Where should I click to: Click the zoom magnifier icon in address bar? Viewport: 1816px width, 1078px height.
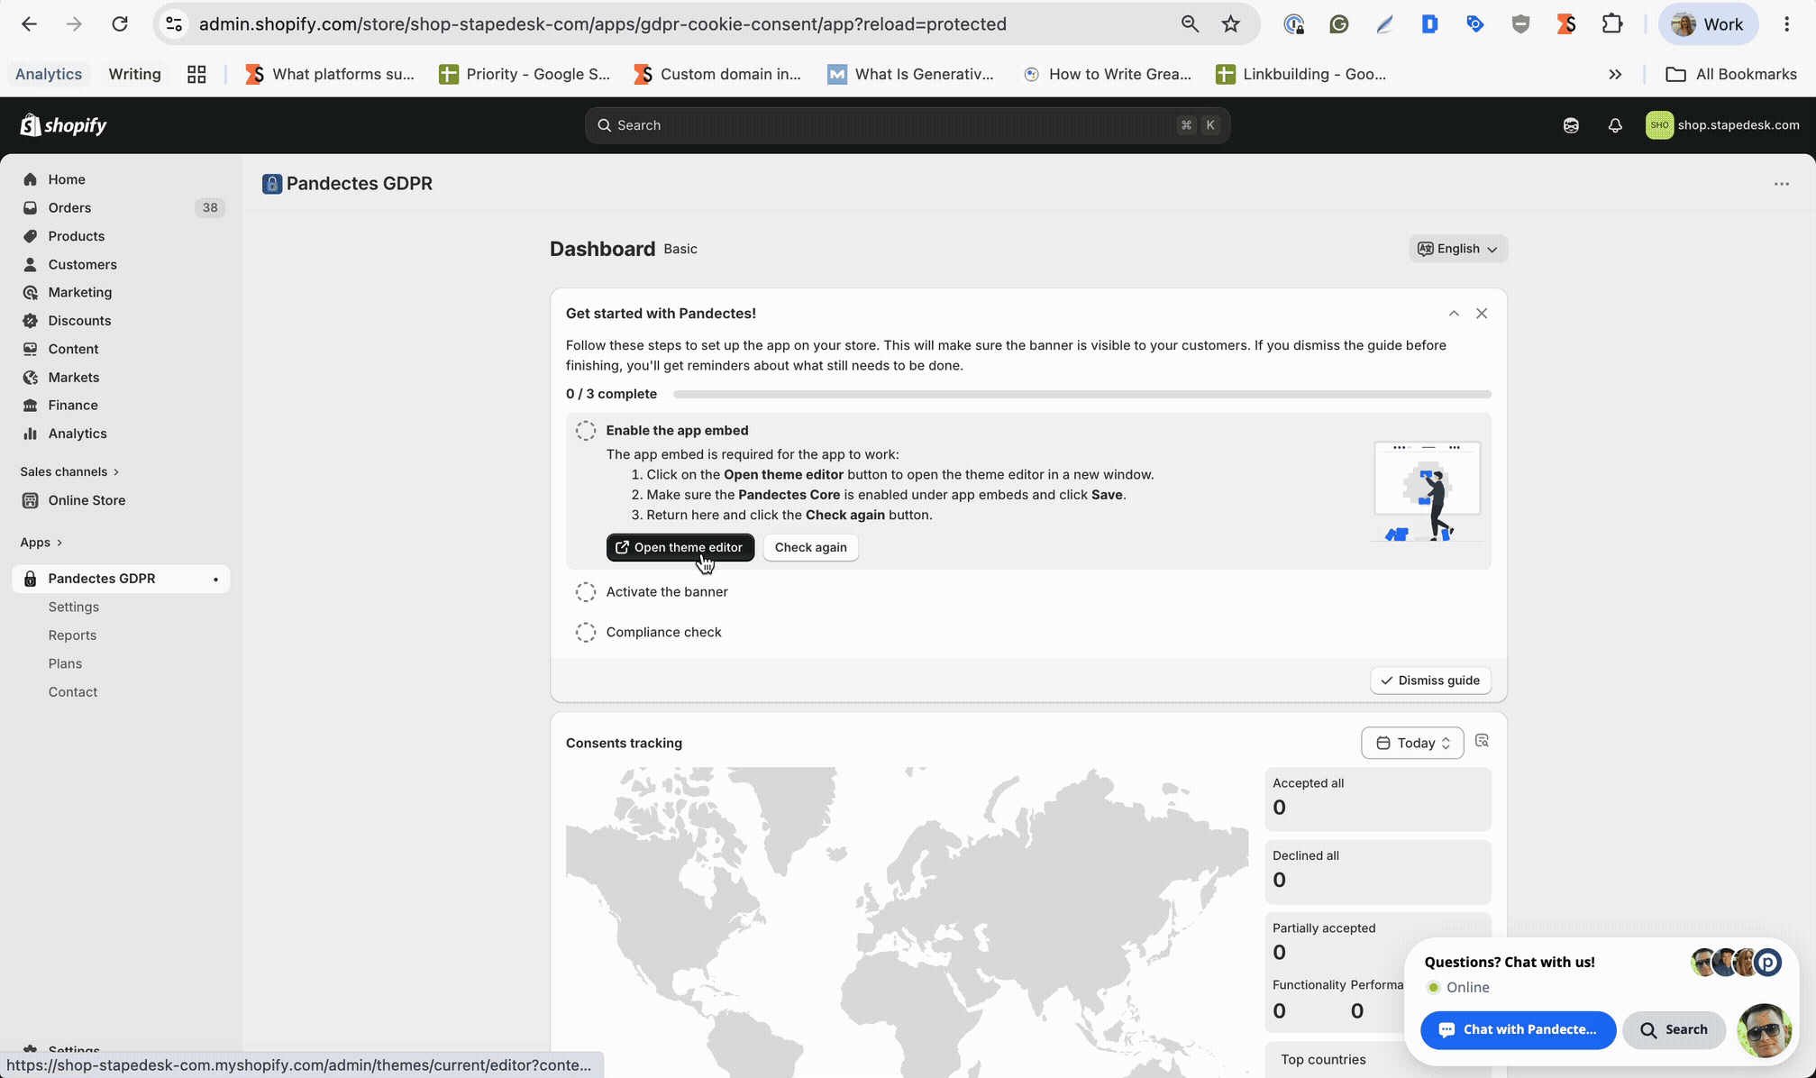pos(1190,24)
